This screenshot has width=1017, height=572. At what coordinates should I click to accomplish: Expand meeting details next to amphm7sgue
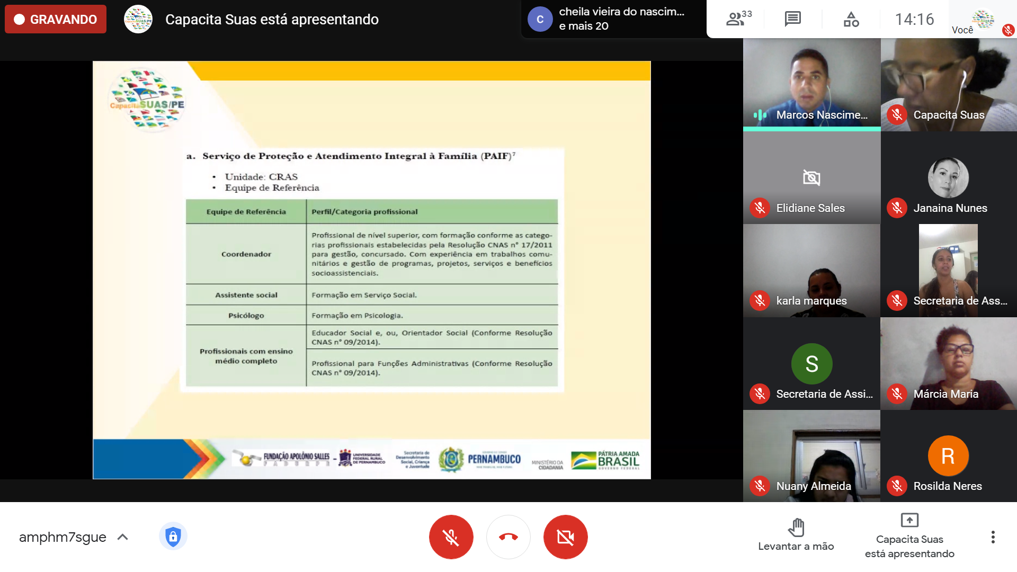123,537
